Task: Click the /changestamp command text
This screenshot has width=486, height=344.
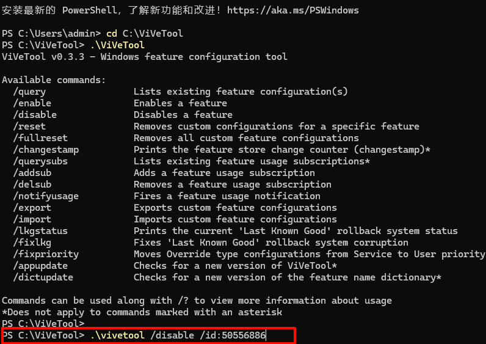Action: pyautogui.click(x=46, y=150)
